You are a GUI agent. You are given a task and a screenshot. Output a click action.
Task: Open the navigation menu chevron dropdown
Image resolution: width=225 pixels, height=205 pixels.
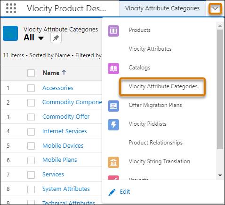[215, 8]
